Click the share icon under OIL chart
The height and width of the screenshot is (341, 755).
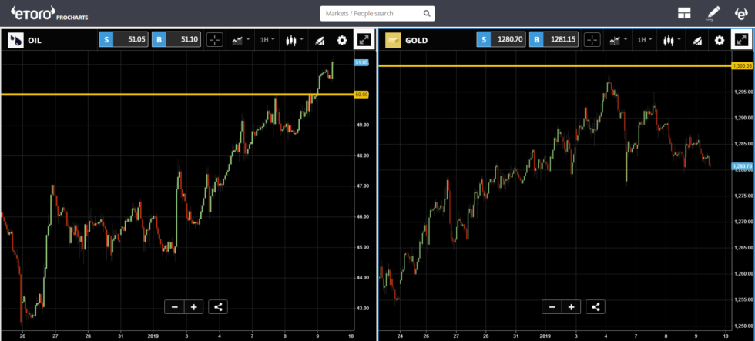pos(218,307)
